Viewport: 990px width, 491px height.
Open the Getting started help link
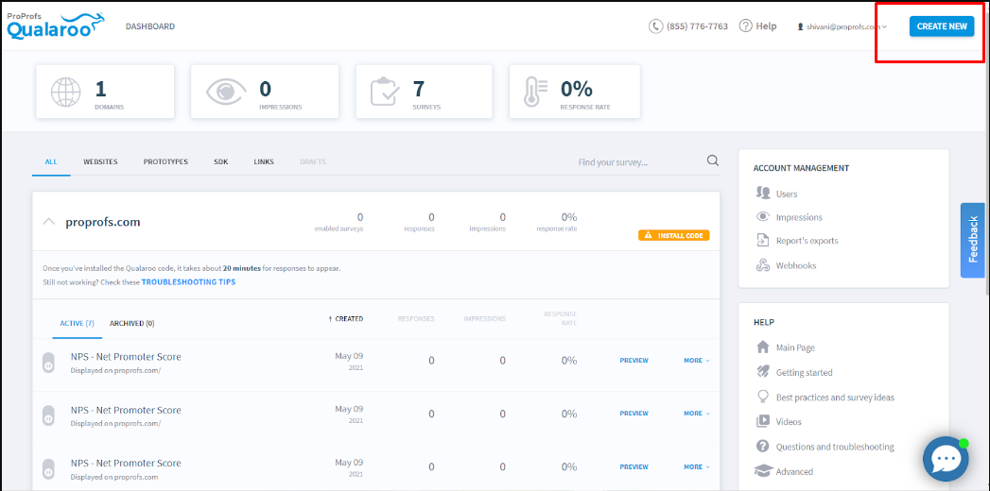click(805, 373)
